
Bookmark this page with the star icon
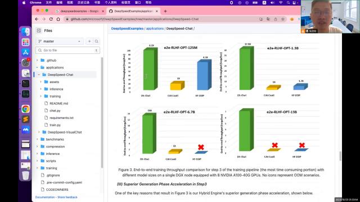coord(283,19)
